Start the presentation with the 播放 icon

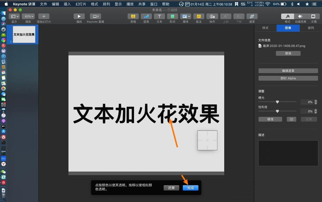click(x=79, y=16)
